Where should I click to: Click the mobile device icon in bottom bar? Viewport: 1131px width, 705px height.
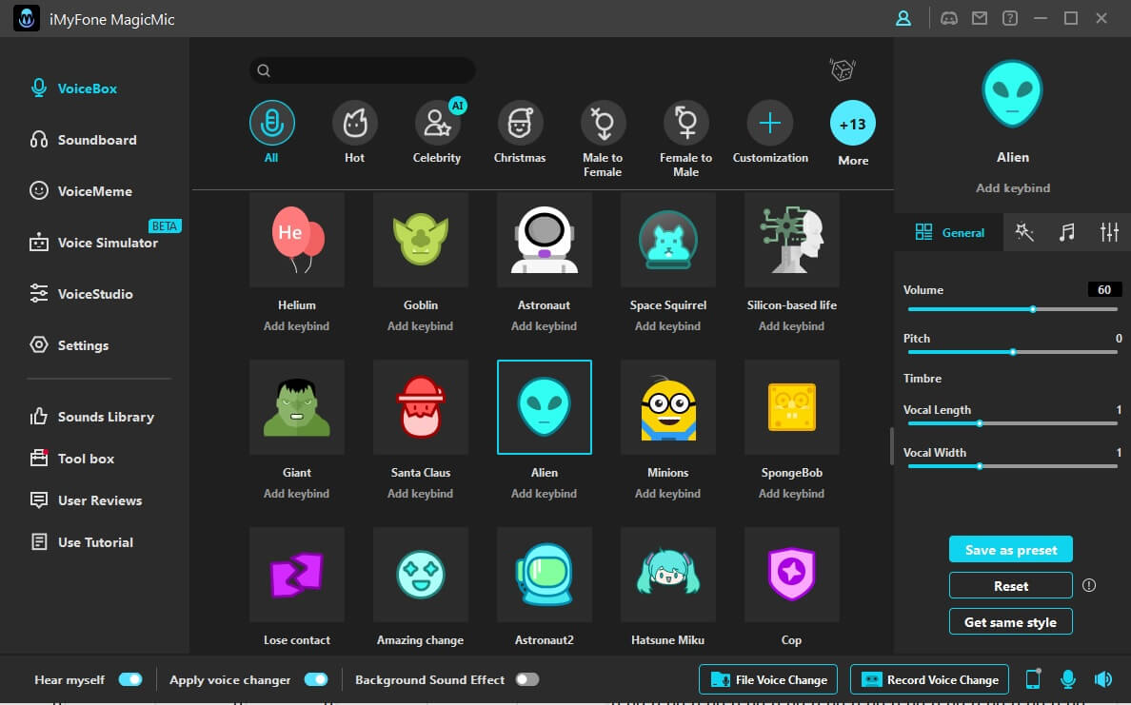[x=1033, y=679]
